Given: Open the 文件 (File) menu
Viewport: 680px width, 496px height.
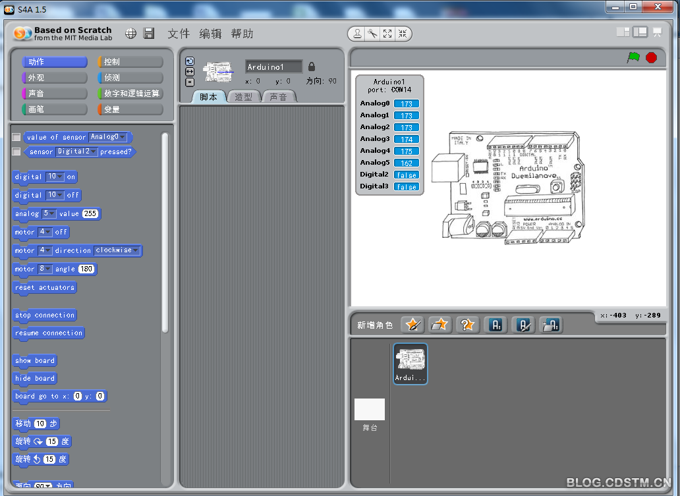Looking at the screenshot, I should (178, 34).
